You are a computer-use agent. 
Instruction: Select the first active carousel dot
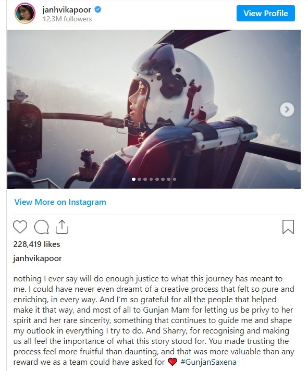point(133,179)
